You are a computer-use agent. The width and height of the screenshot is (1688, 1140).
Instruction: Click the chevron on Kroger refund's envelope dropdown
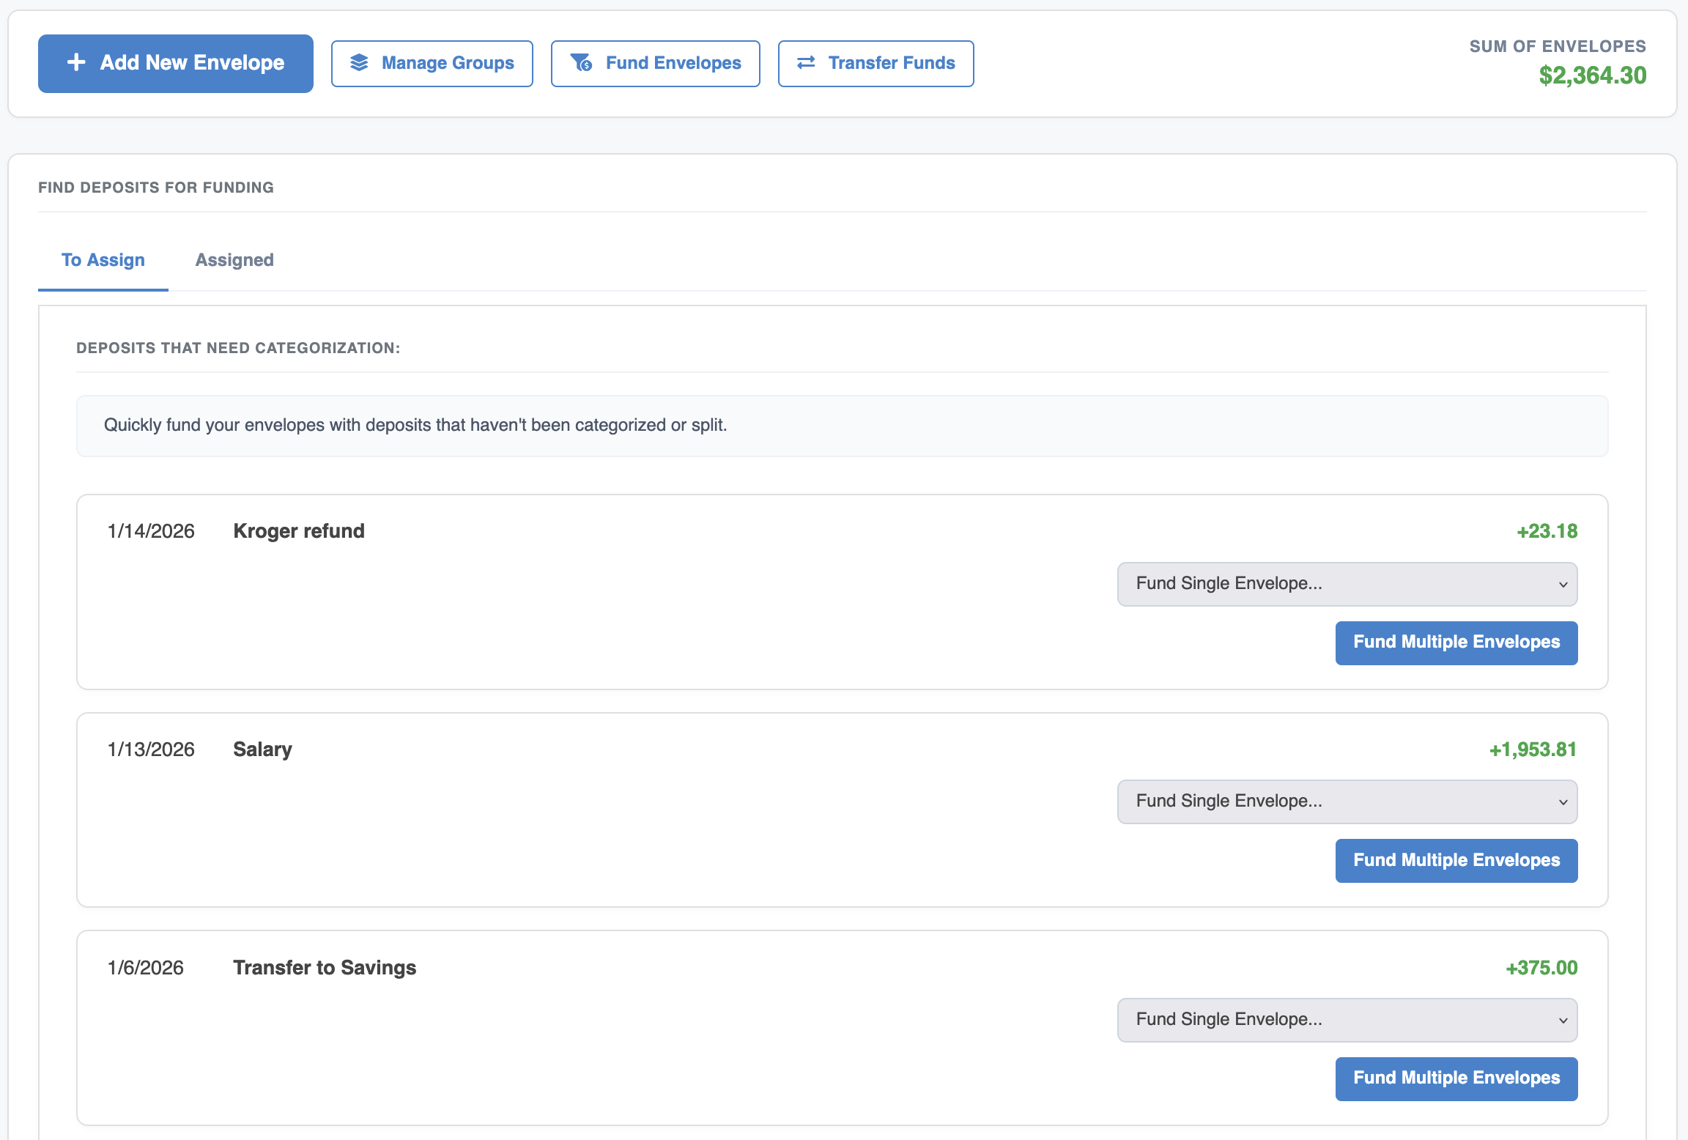(1563, 585)
